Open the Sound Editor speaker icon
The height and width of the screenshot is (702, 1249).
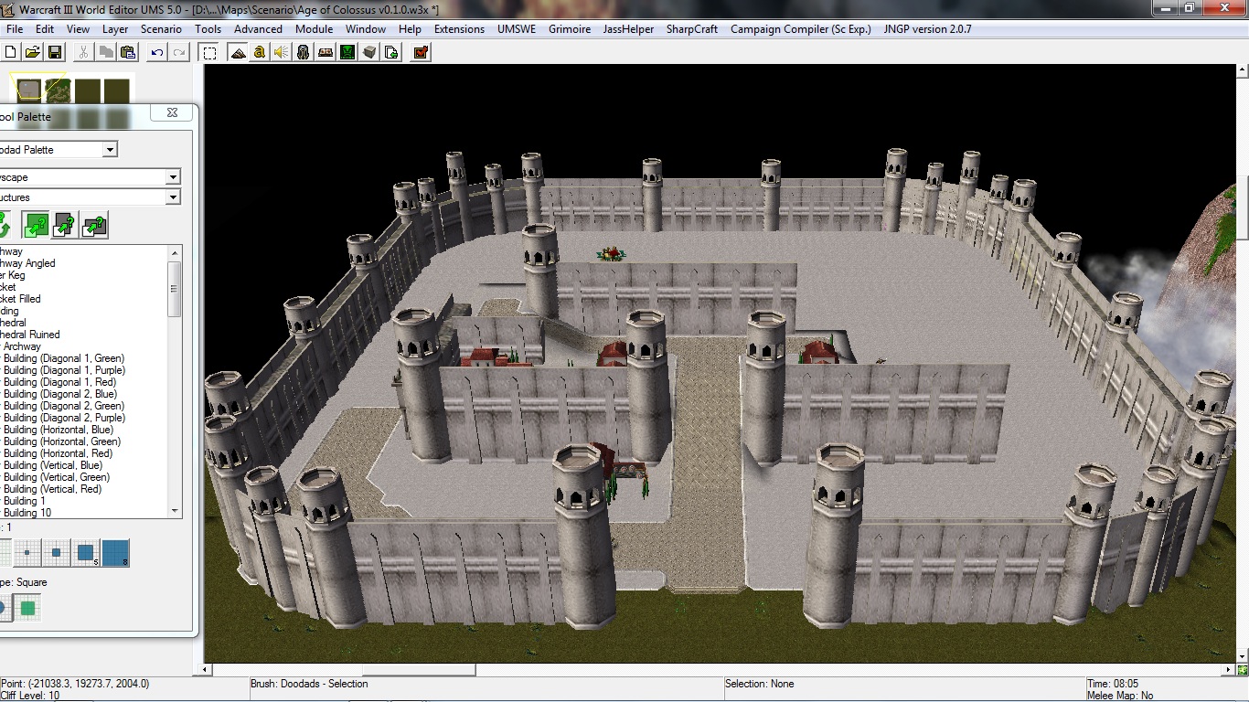tap(282, 52)
